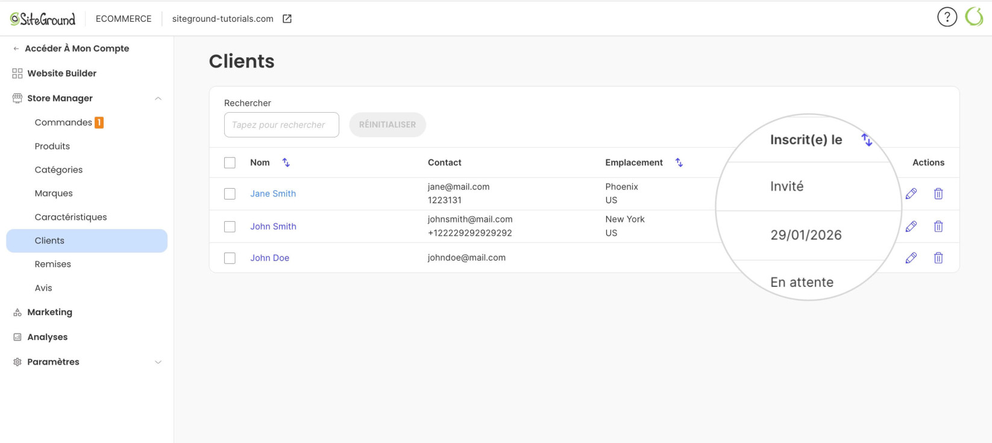Open Remises in sidebar

(52, 264)
